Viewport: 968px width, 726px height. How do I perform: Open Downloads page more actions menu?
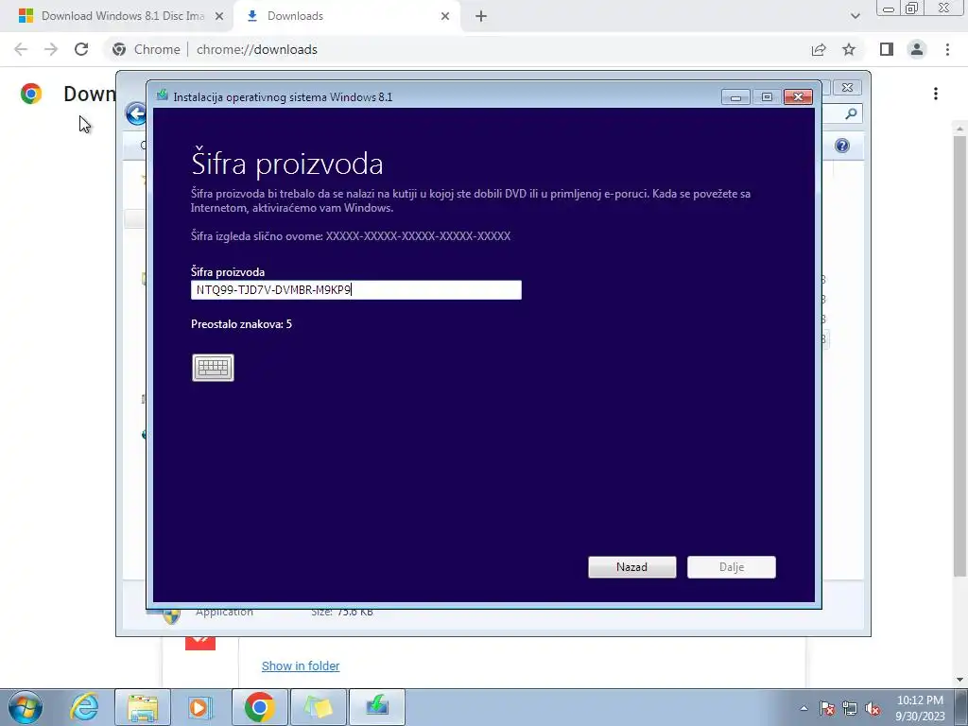pyautogui.click(x=936, y=94)
